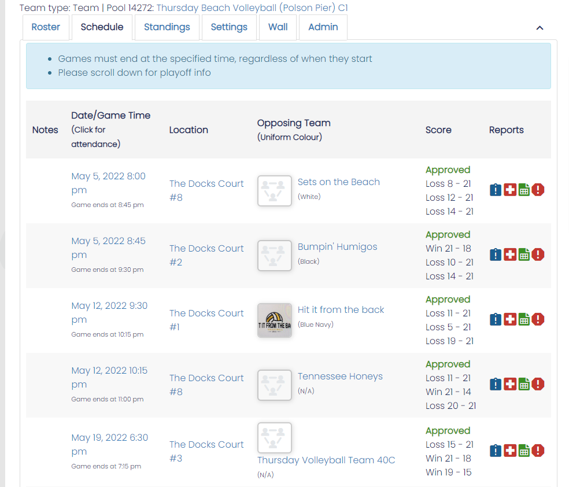Click the 'Game ends at 7:15 pm' note

[x=106, y=466]
